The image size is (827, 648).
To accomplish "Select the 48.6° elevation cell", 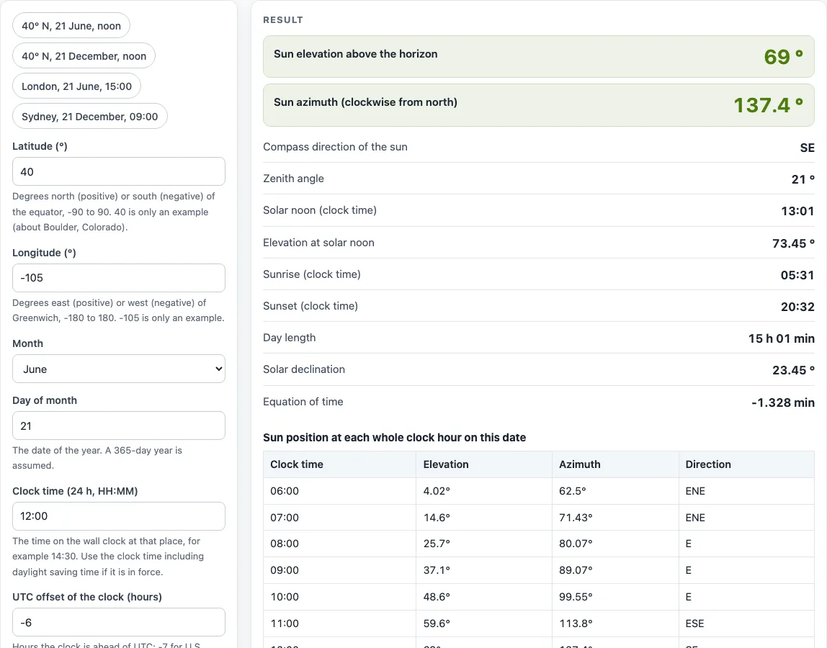I will coord(484,597).
